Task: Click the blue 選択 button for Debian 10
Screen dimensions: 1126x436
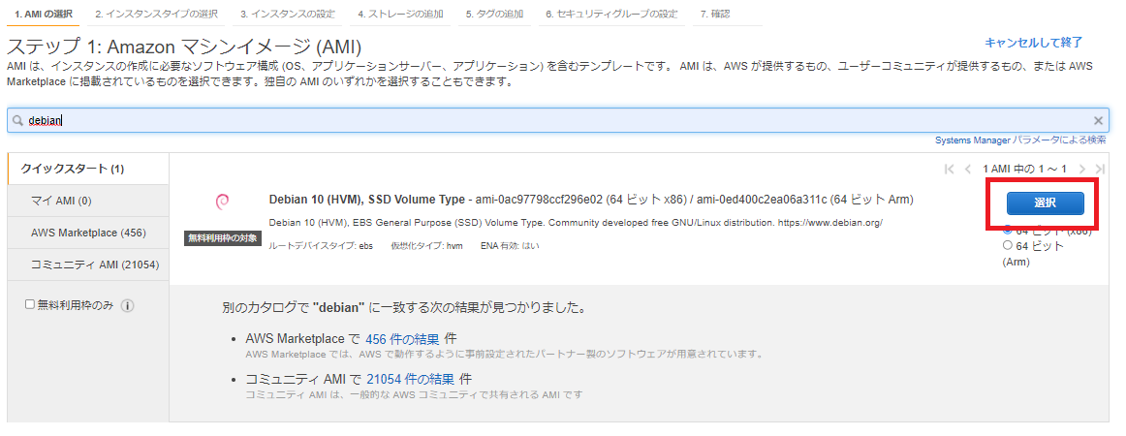Action: pyautogui.click(x=1045, y=203)
